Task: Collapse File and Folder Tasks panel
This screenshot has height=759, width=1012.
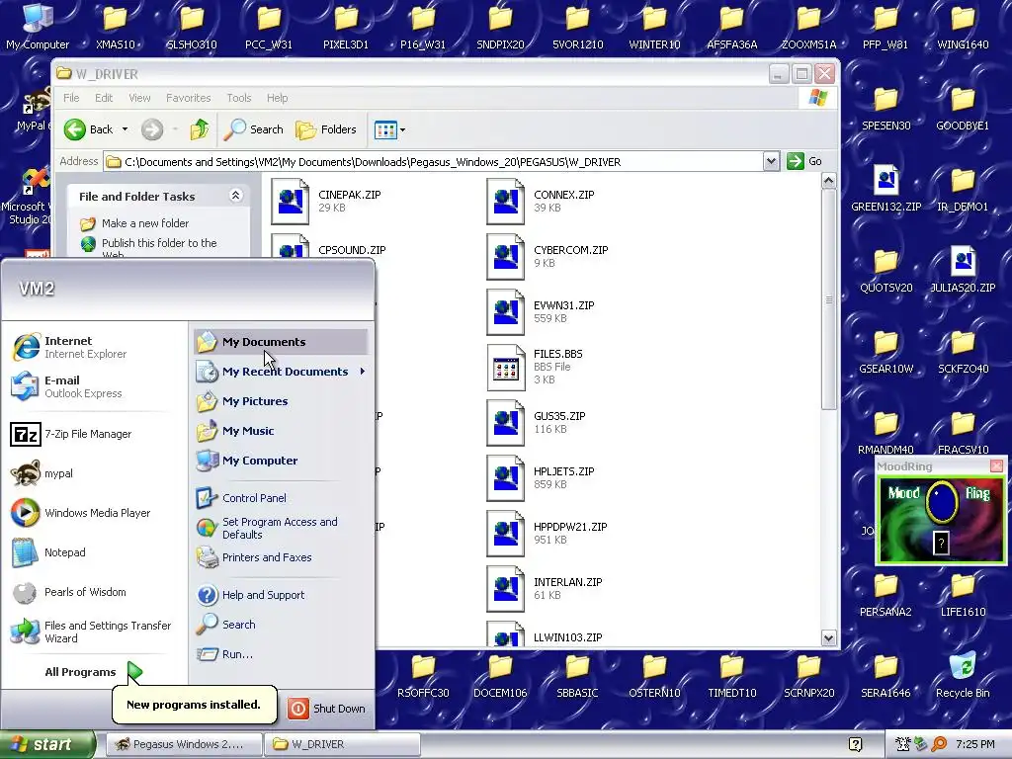Action: pyautogui.click(x=235, y=196)
